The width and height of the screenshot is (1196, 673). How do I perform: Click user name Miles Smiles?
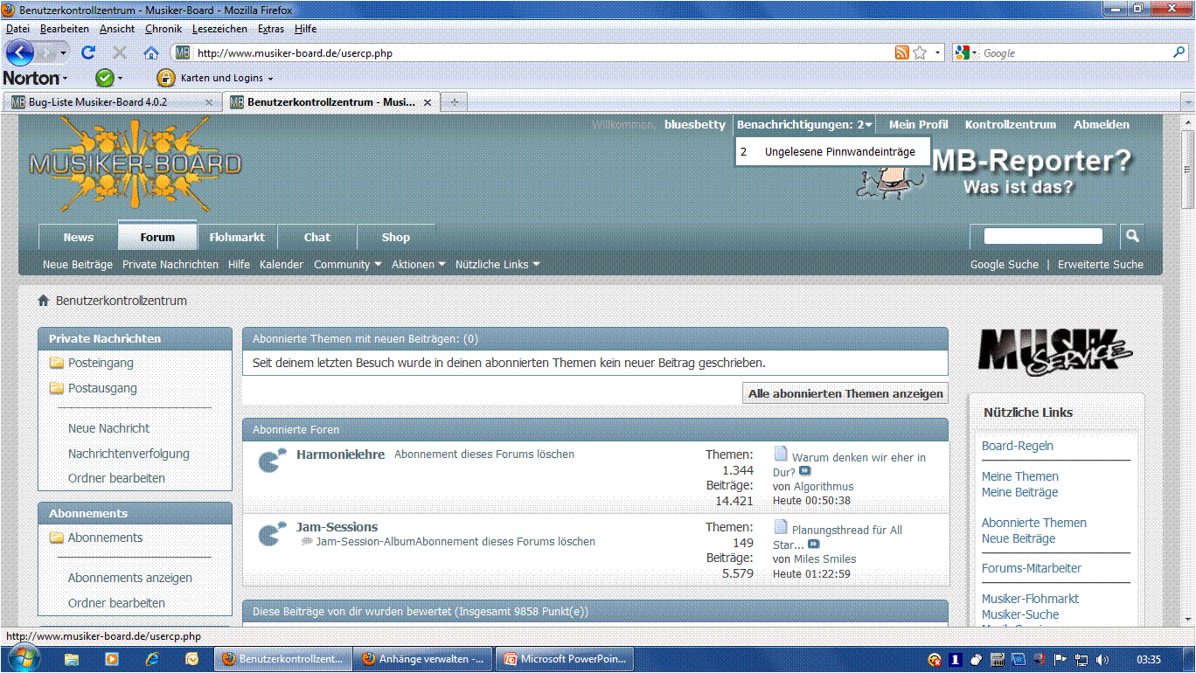click(825, 559)
